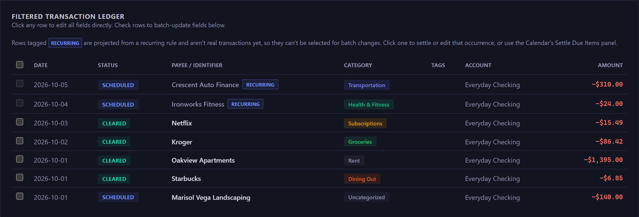Click the SCHEDULED status on Marisol Vega row

tap(118, 197)
